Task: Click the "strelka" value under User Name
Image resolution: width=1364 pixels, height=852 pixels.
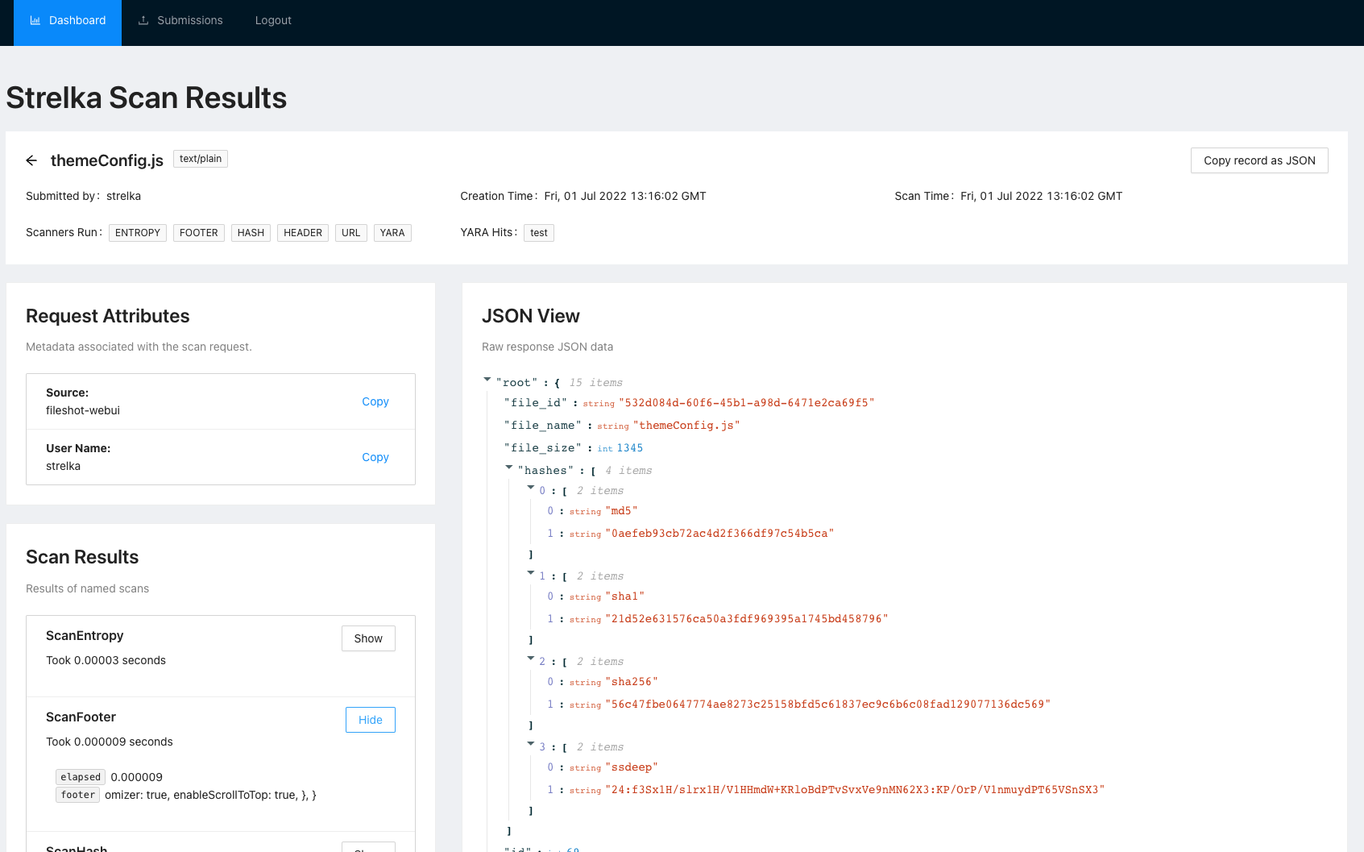Action: point(63,466)
